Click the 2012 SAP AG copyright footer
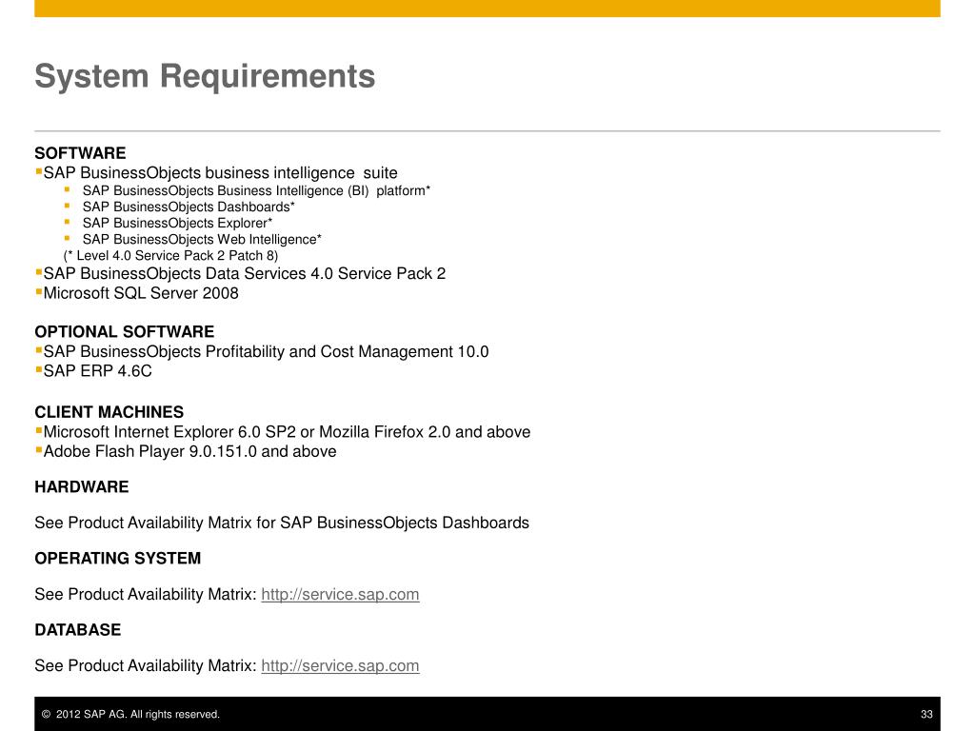 tap(130, 714)
